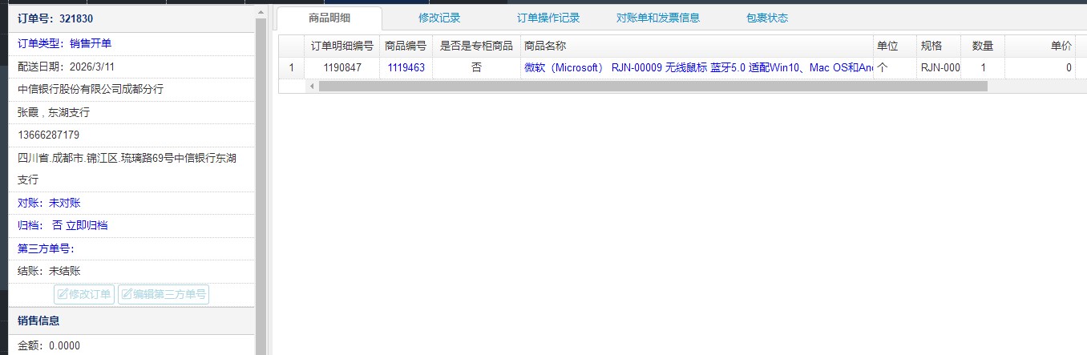
Task: Open the Microsoft RJN-00009 product name link
Action: pyautogui.click(x=697, y=68)
